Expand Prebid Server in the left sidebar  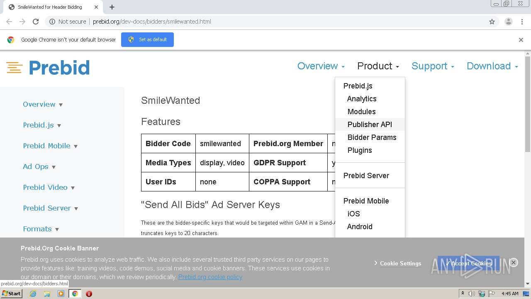point(51,208)
